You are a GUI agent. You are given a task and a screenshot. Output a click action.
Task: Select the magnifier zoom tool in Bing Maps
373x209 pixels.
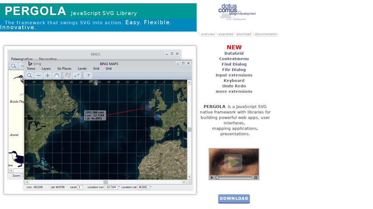[29, 75]
